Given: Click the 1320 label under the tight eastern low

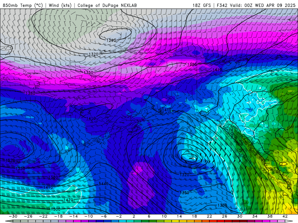Looking at the screenshot, I should tap(184, 175).
